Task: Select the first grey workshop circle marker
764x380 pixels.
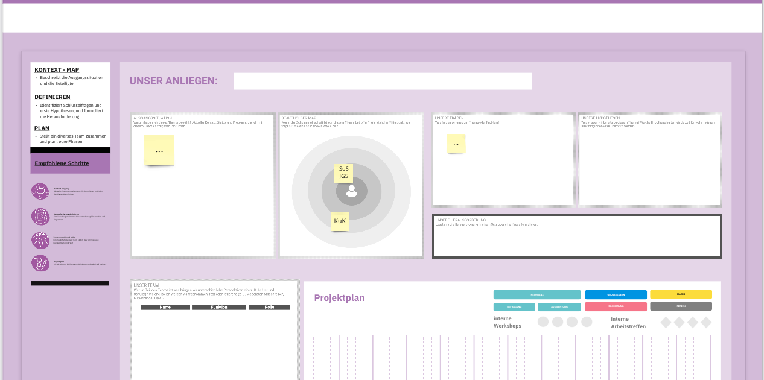Action: click(x=543, y=322)
